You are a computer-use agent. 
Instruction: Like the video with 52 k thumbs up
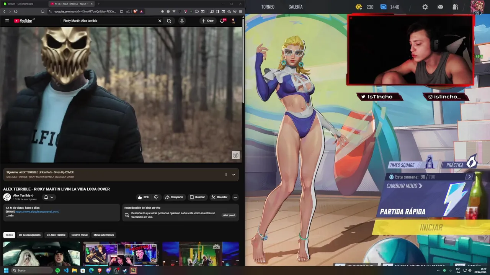pos(144,197)
